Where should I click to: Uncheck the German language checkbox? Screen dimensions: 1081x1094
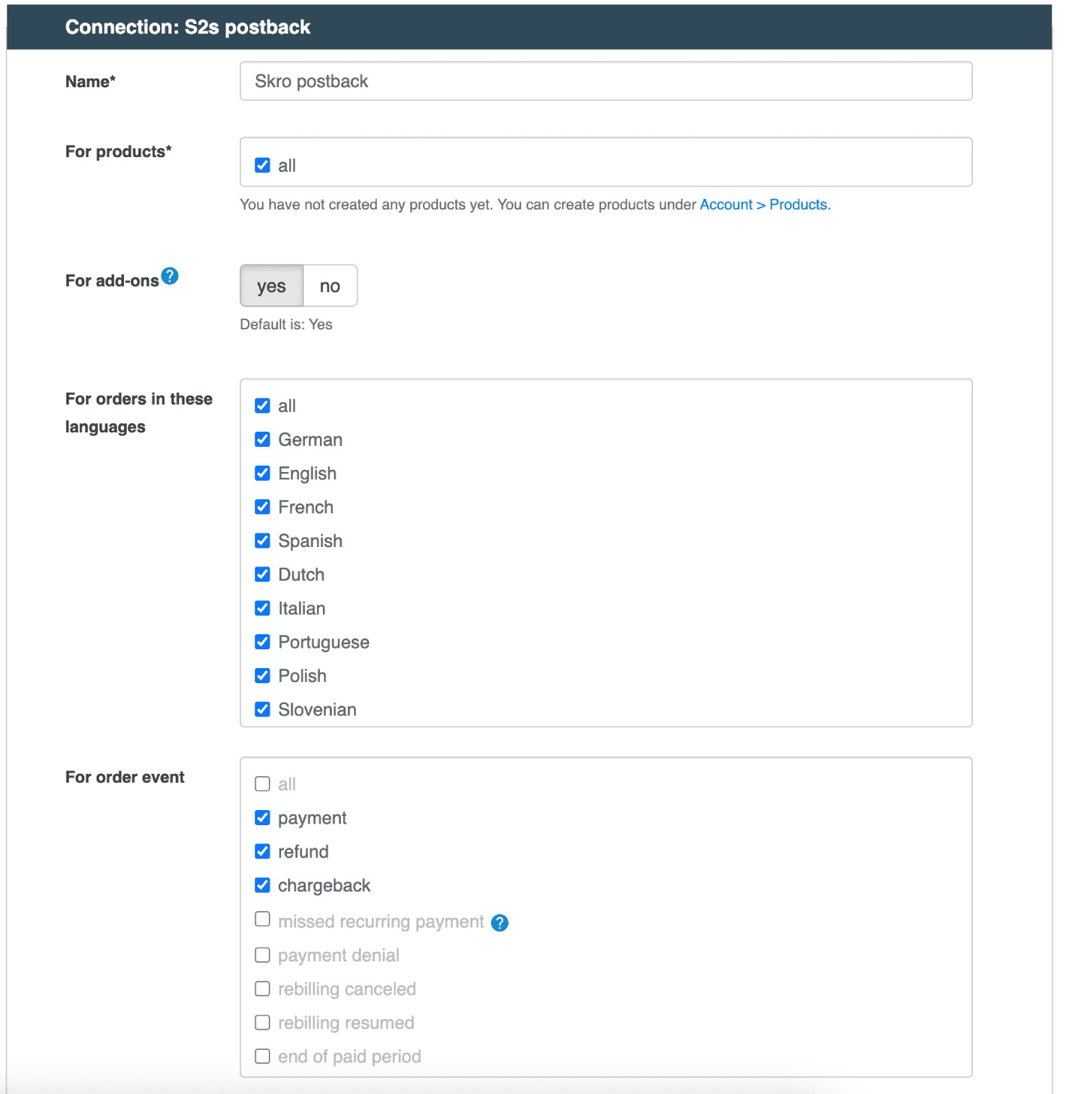(262, 440)
